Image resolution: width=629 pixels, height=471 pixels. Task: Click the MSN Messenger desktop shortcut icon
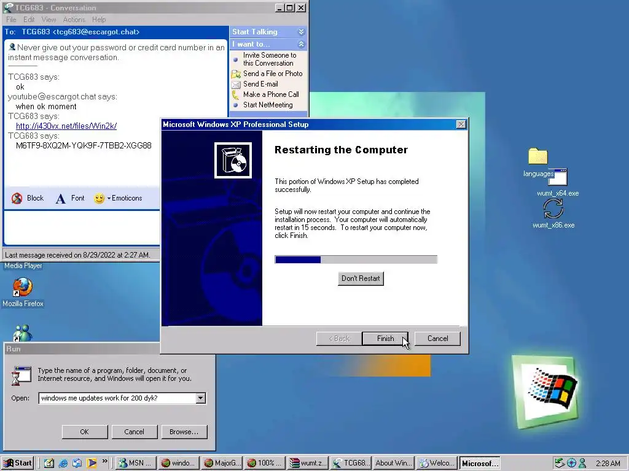tap(23, 333)
